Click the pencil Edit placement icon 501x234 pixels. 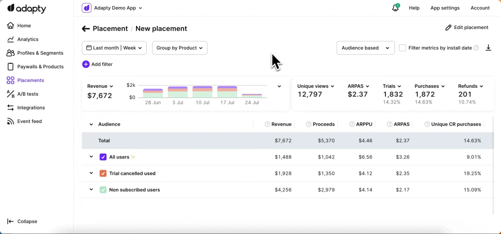[448, 28]
